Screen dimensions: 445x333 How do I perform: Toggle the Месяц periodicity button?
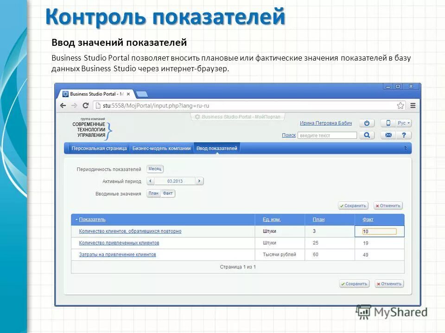154,169
